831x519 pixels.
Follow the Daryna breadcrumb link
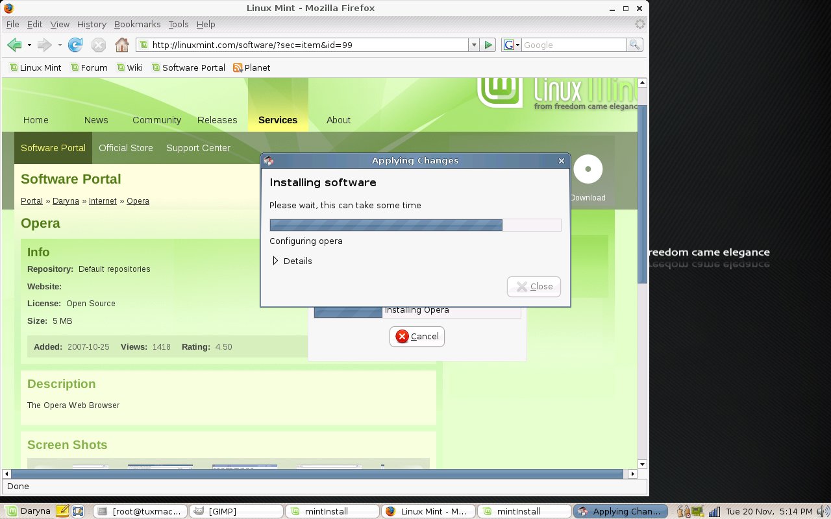pyautogui.click(x=66, y=201)
